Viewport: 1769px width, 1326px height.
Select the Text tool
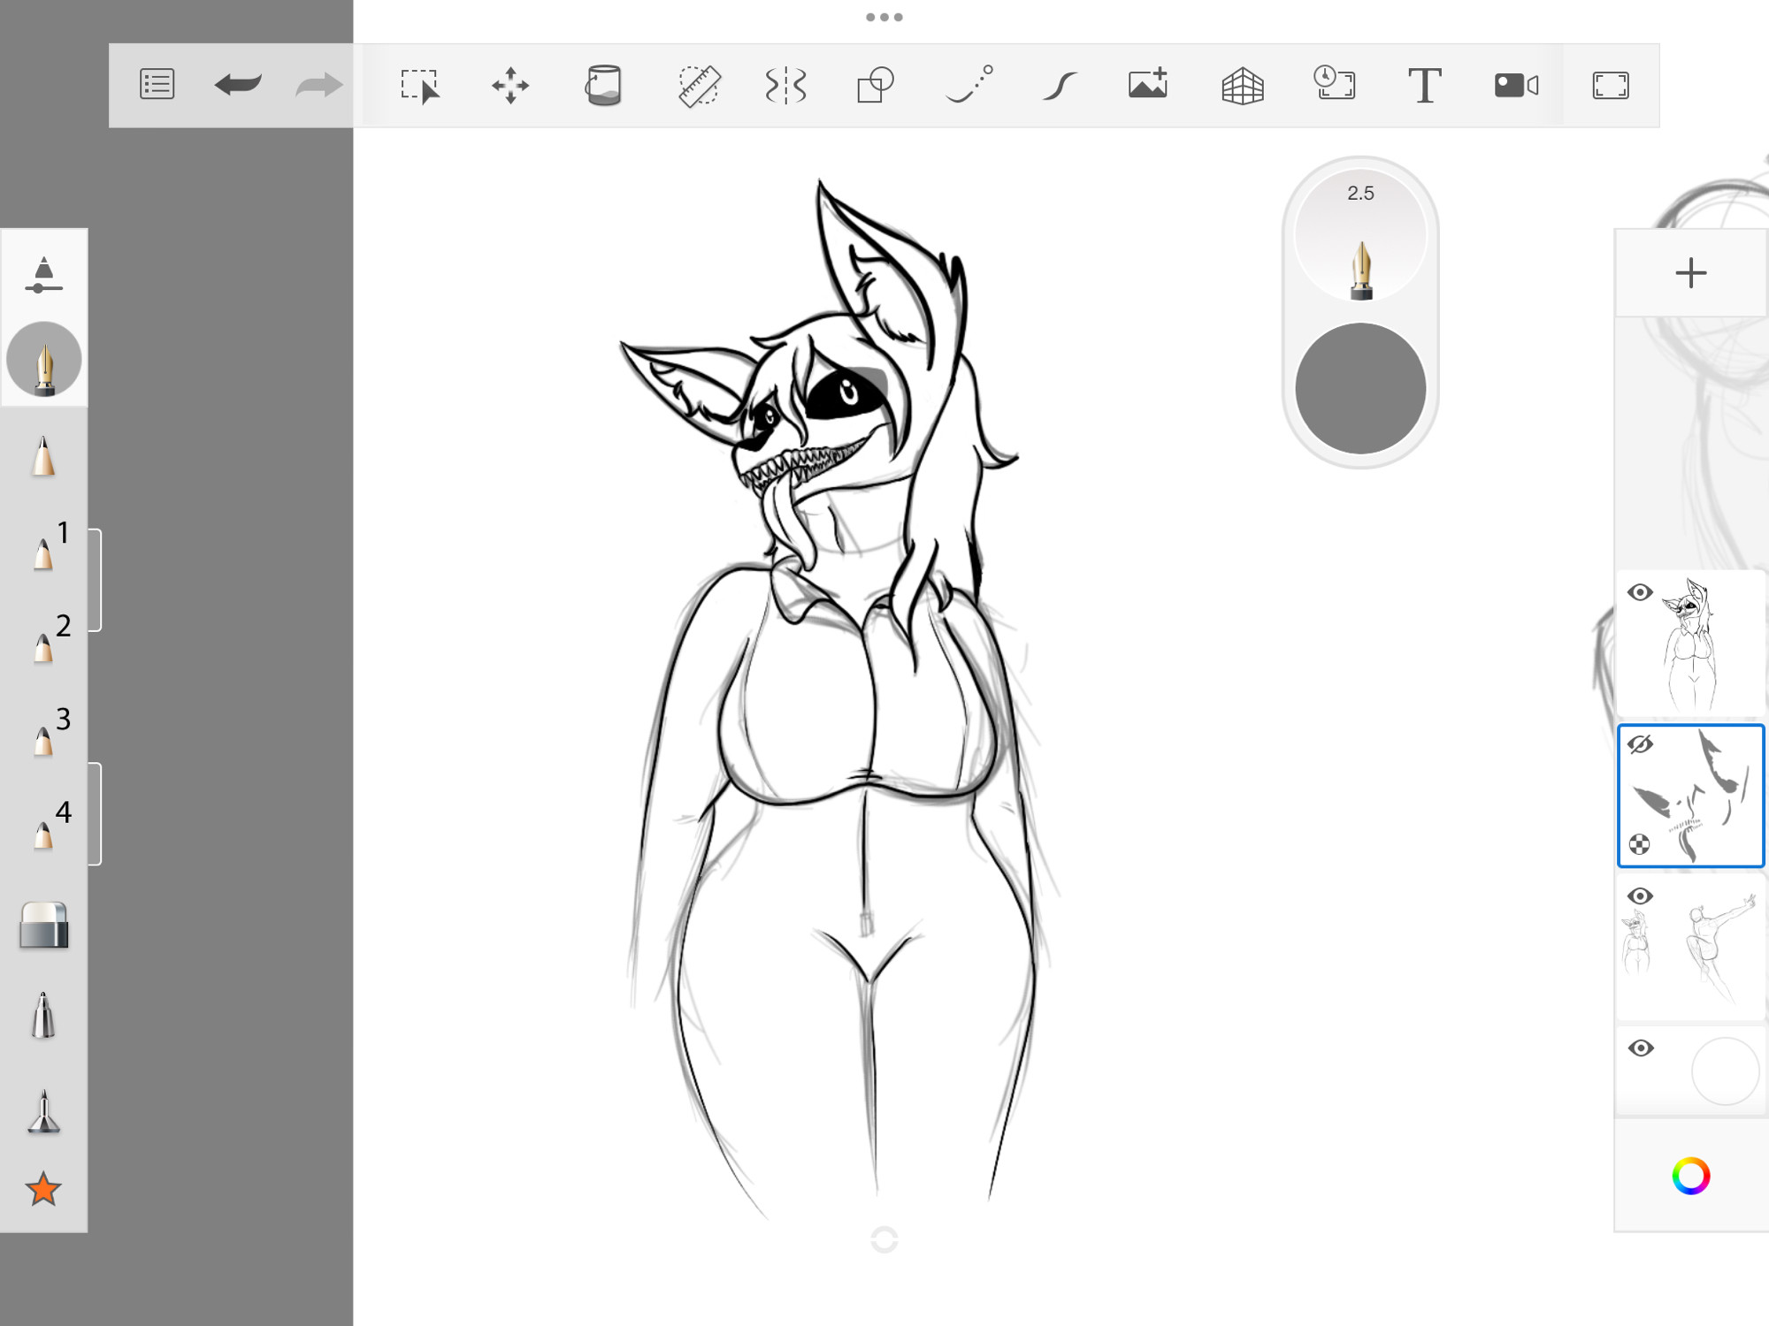point(1425,86)
